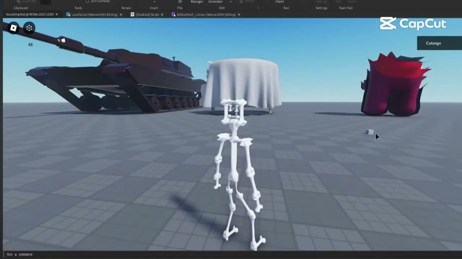Close the LocalScript tab
Screen dimensions: 462x259
click(121, 15)
